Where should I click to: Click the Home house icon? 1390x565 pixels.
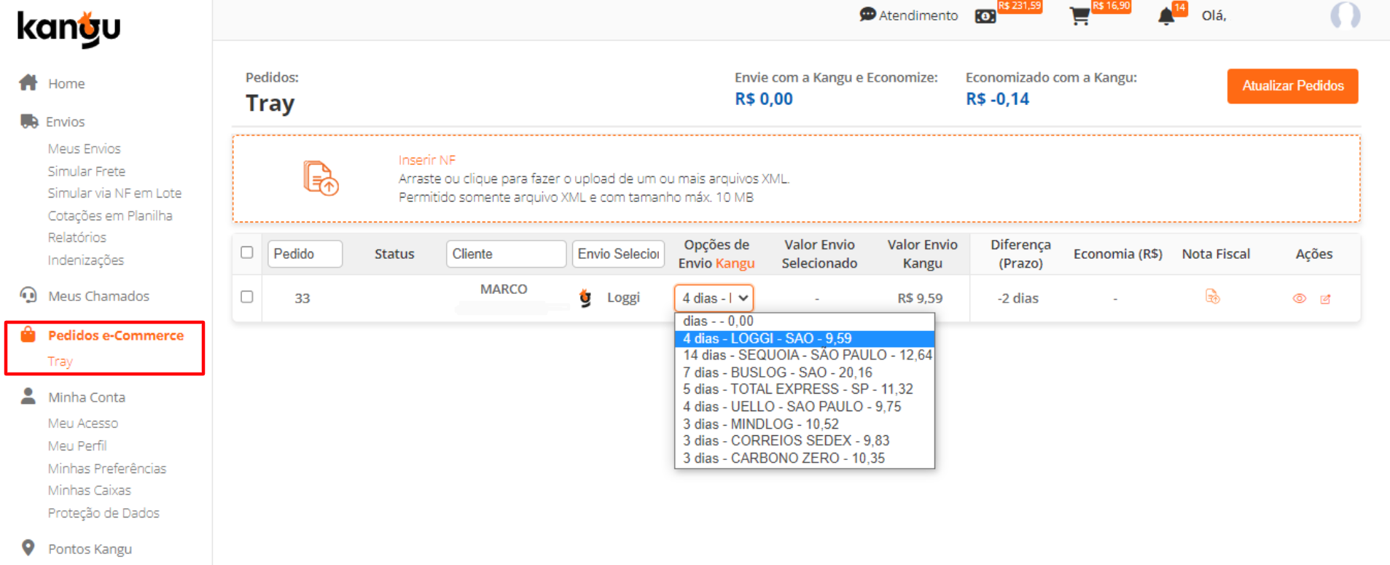coord(28,82)
